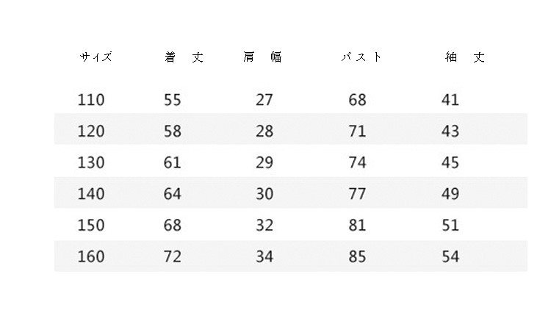Select the size 150 row label
This screenshot has height=335, width=551.
(x=91, y=225)
